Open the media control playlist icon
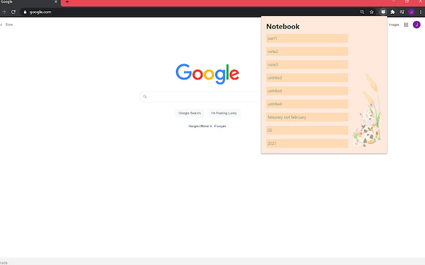Image resolution: width=425 pixels, height=265 pixels. tap(402, 12)
